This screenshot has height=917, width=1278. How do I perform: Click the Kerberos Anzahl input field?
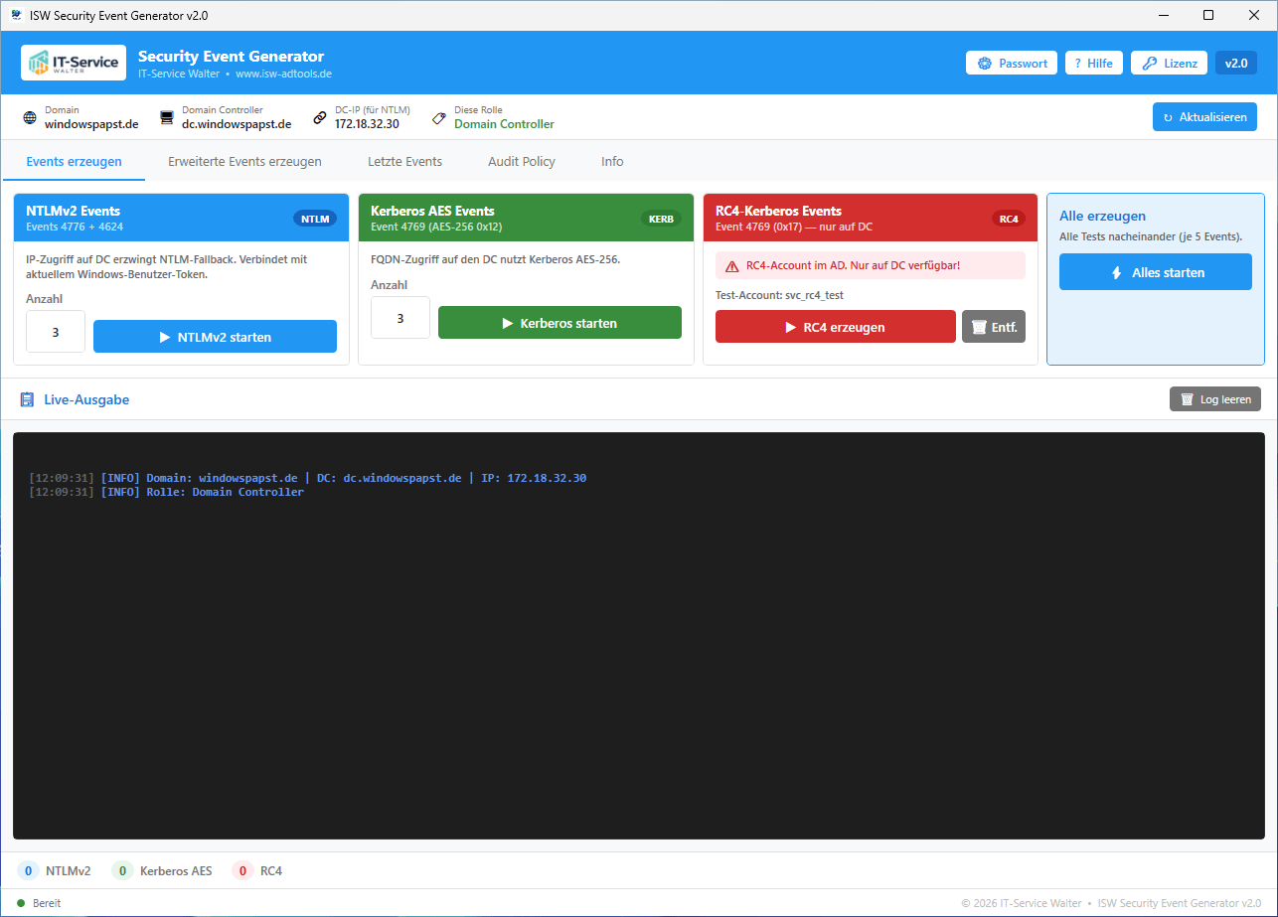[400, 318]
